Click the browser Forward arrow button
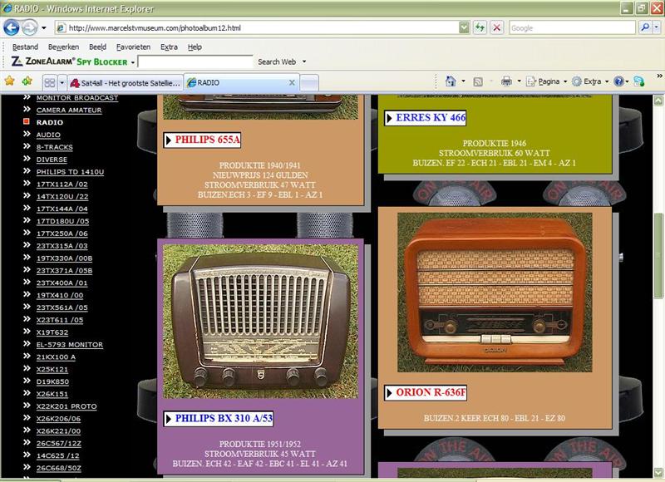665x482 pixels. point(30,28)
